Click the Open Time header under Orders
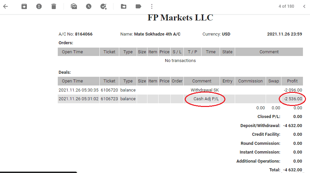310x173 pixels. pyautogui.click(x=72, y=52)
